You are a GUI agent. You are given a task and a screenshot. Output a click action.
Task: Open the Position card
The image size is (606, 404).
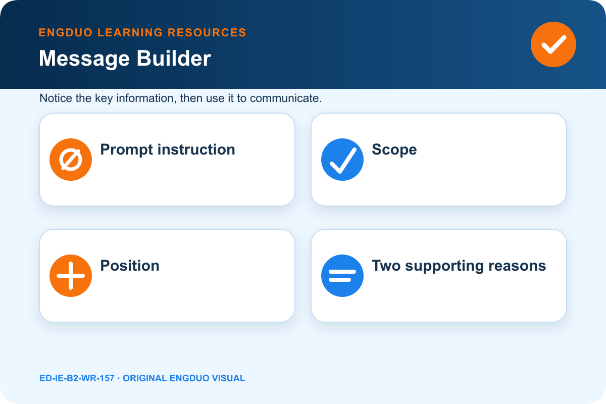[x=167, y=276]
